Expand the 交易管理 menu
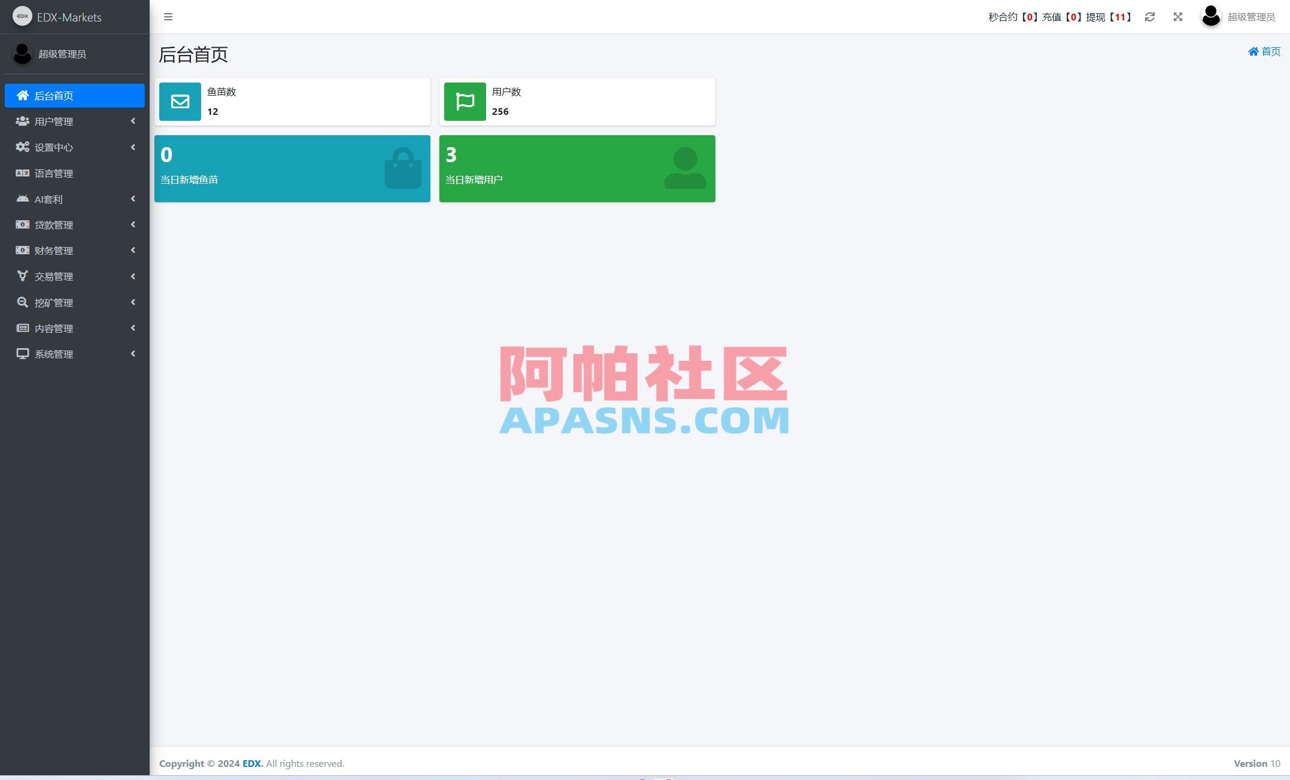1290x780 pixels. pos(133,276)
